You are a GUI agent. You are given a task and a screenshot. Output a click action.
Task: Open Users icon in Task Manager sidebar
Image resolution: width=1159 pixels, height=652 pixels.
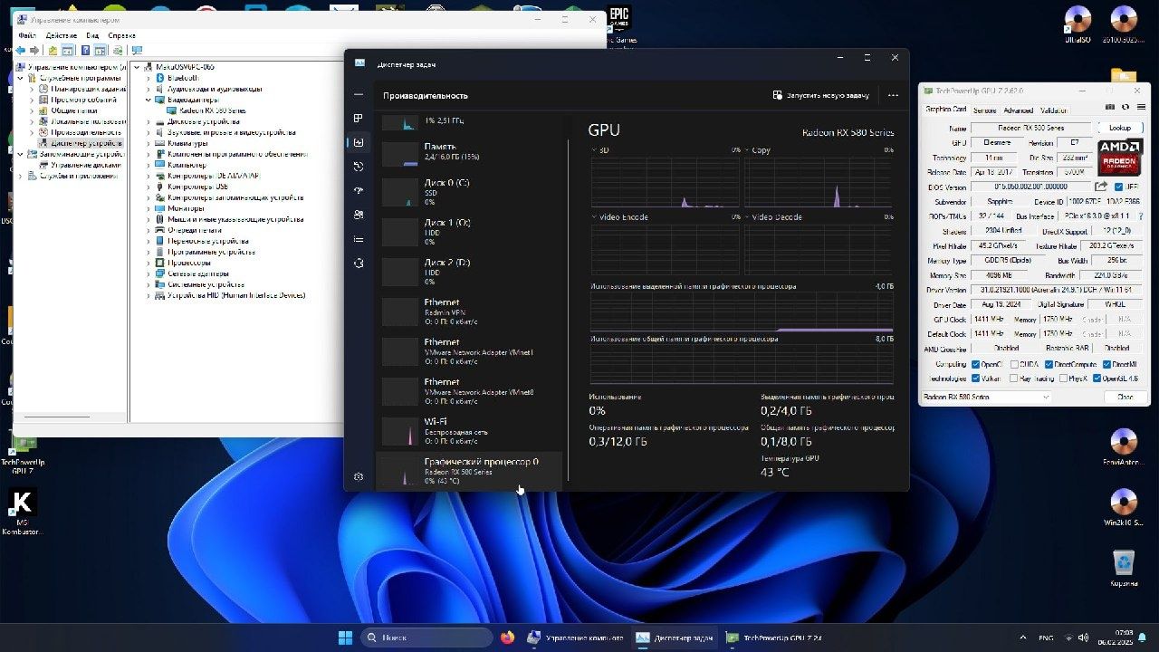pos(359,215)
